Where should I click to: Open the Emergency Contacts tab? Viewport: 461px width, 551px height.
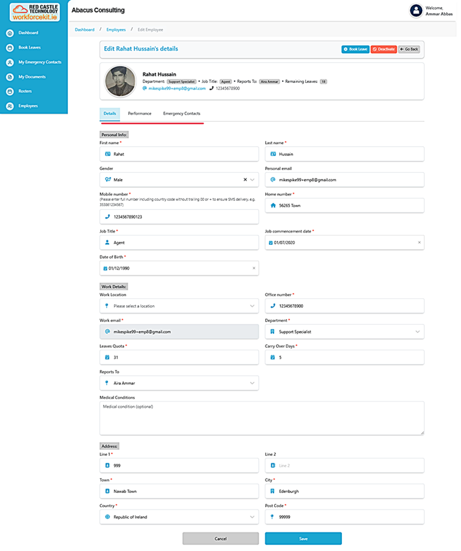(x=181, y=114)
